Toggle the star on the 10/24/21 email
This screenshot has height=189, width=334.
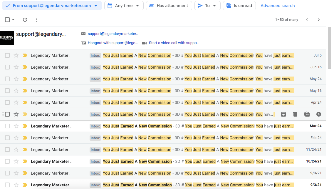(16, 161)
